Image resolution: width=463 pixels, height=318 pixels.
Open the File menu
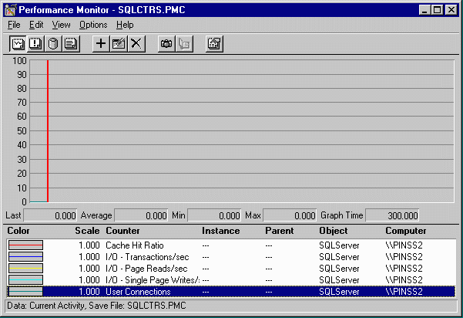tap(14, 25)
